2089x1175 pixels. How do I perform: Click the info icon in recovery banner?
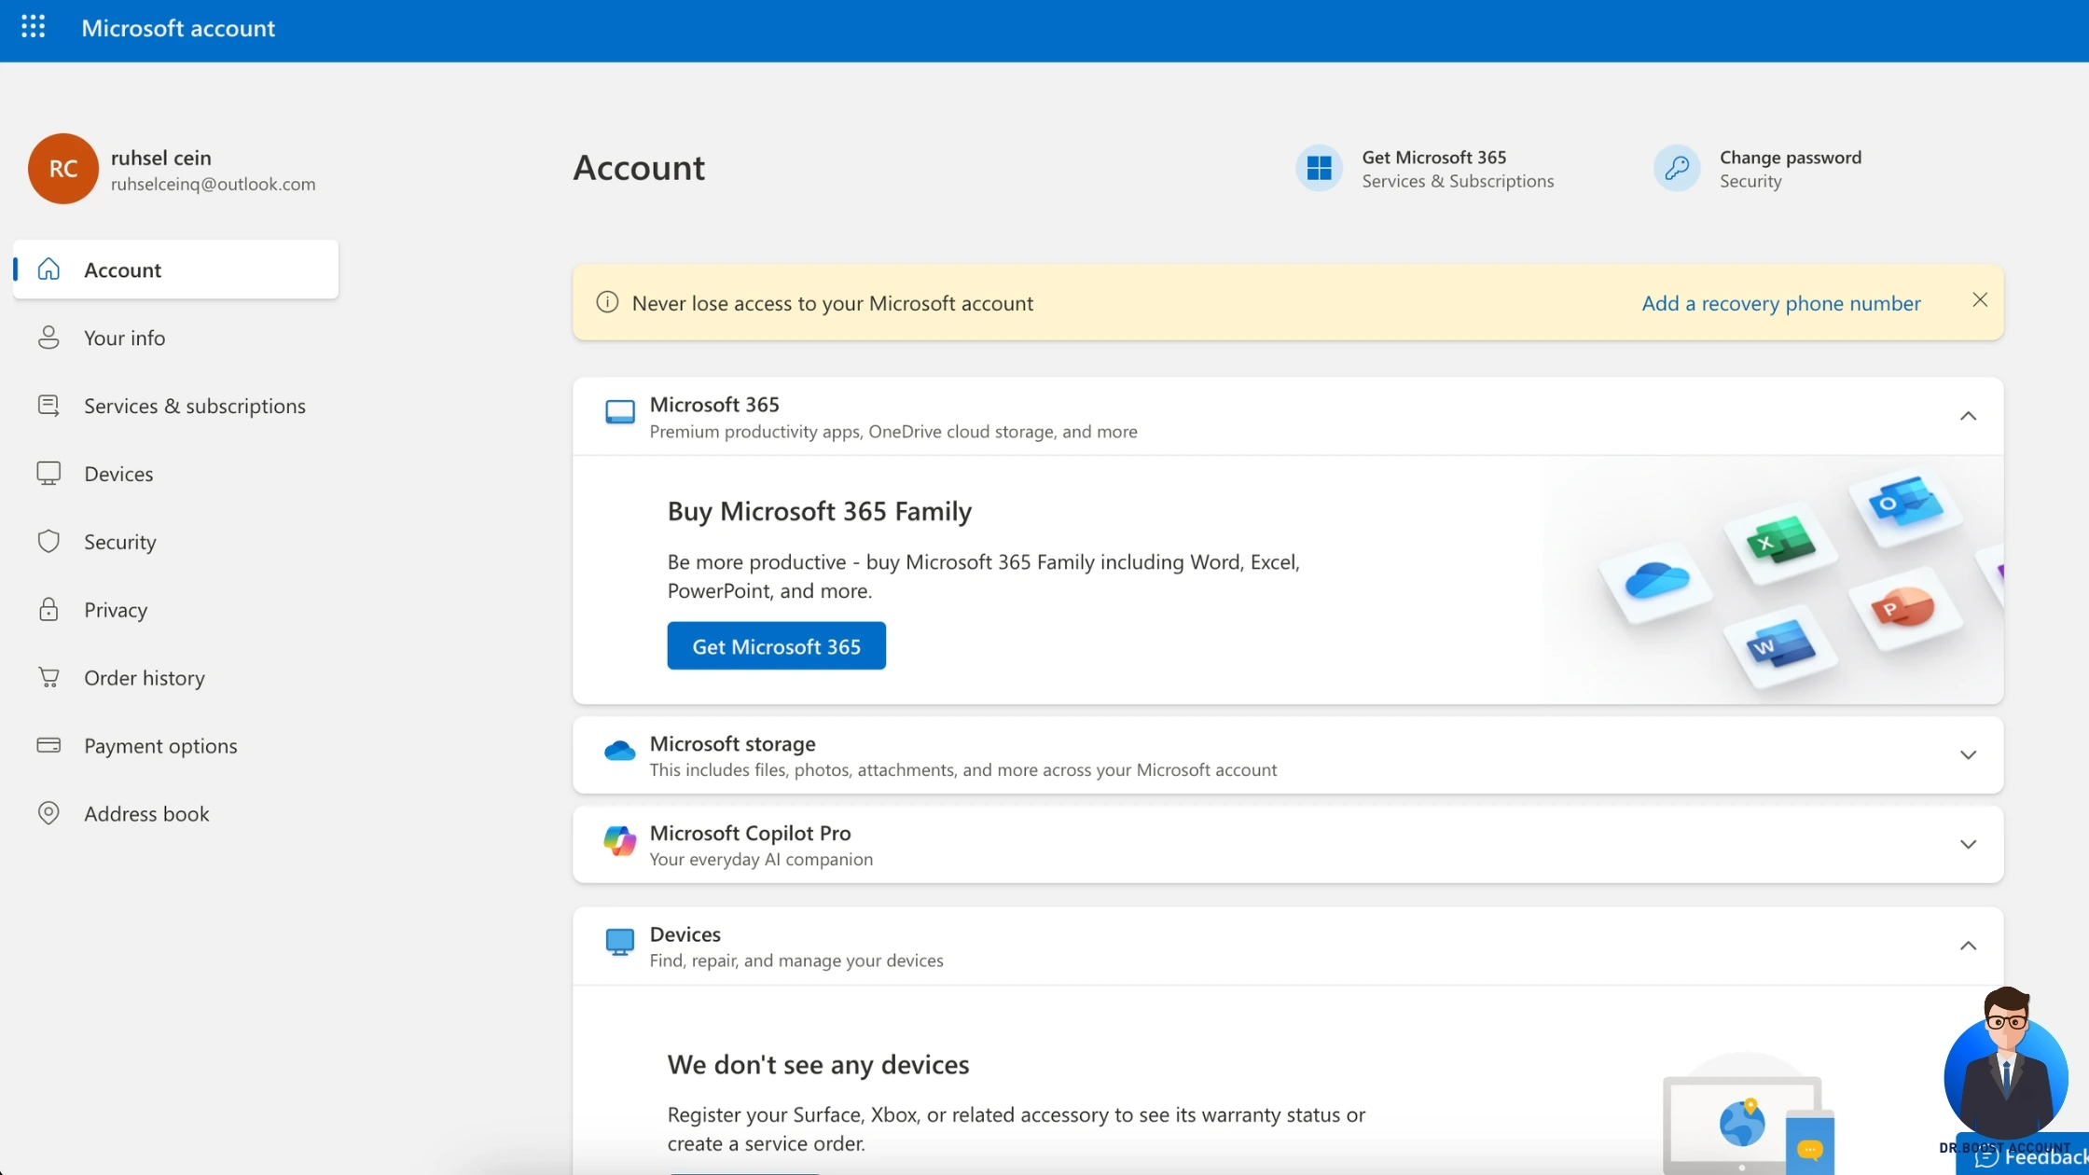click(607, 302)
